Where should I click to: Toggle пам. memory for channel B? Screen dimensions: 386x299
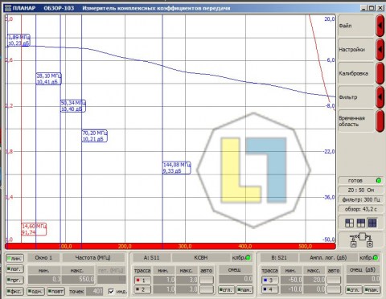point(372,289)
